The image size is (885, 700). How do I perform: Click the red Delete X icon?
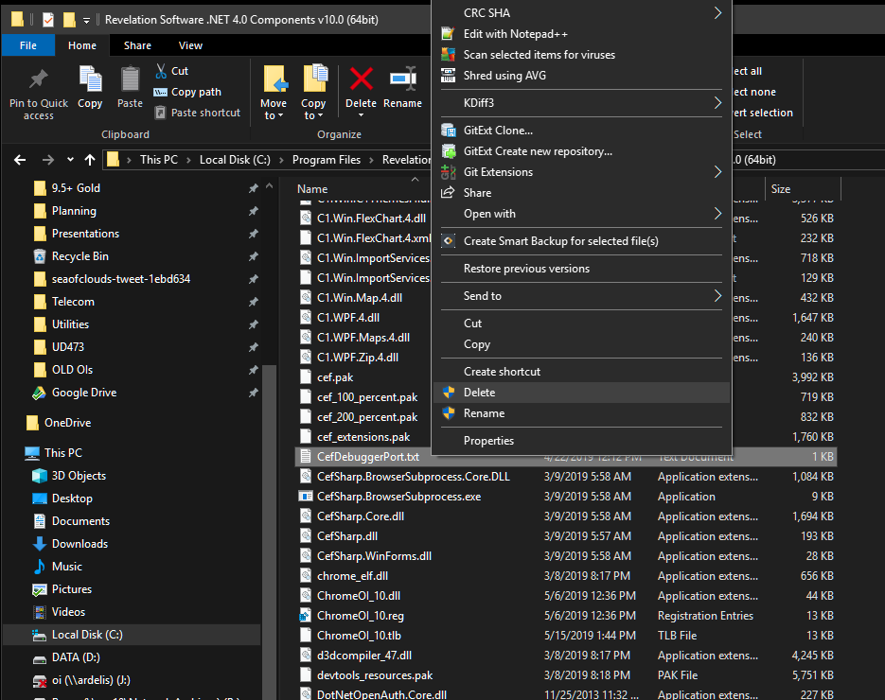click(362, 79)
